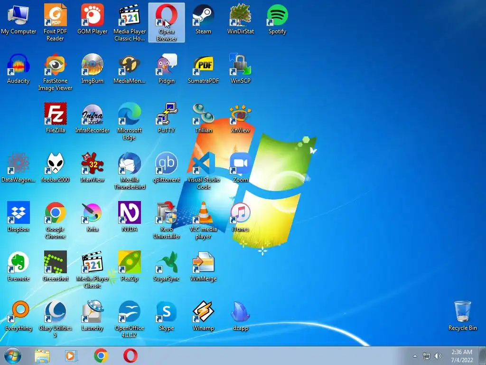
Task: Click the IrfanView shortcut
Action: (x=93, y=167)
